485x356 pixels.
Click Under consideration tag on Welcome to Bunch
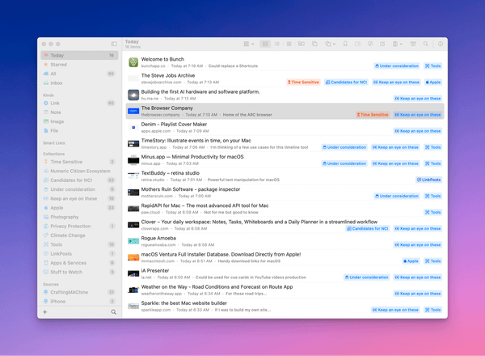397,66
